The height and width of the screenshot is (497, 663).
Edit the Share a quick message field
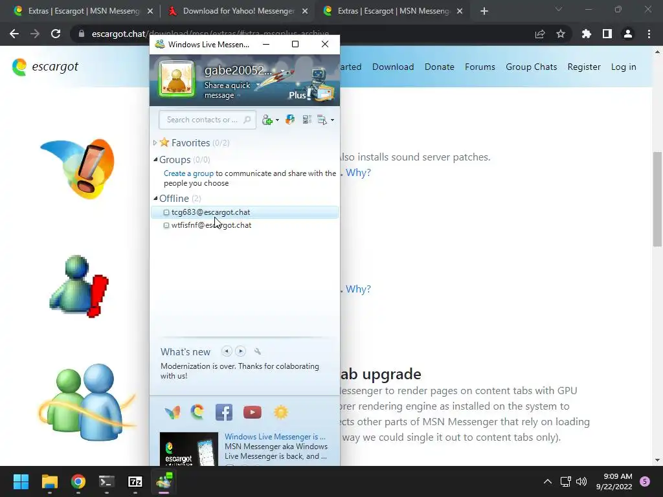[227, 90]
